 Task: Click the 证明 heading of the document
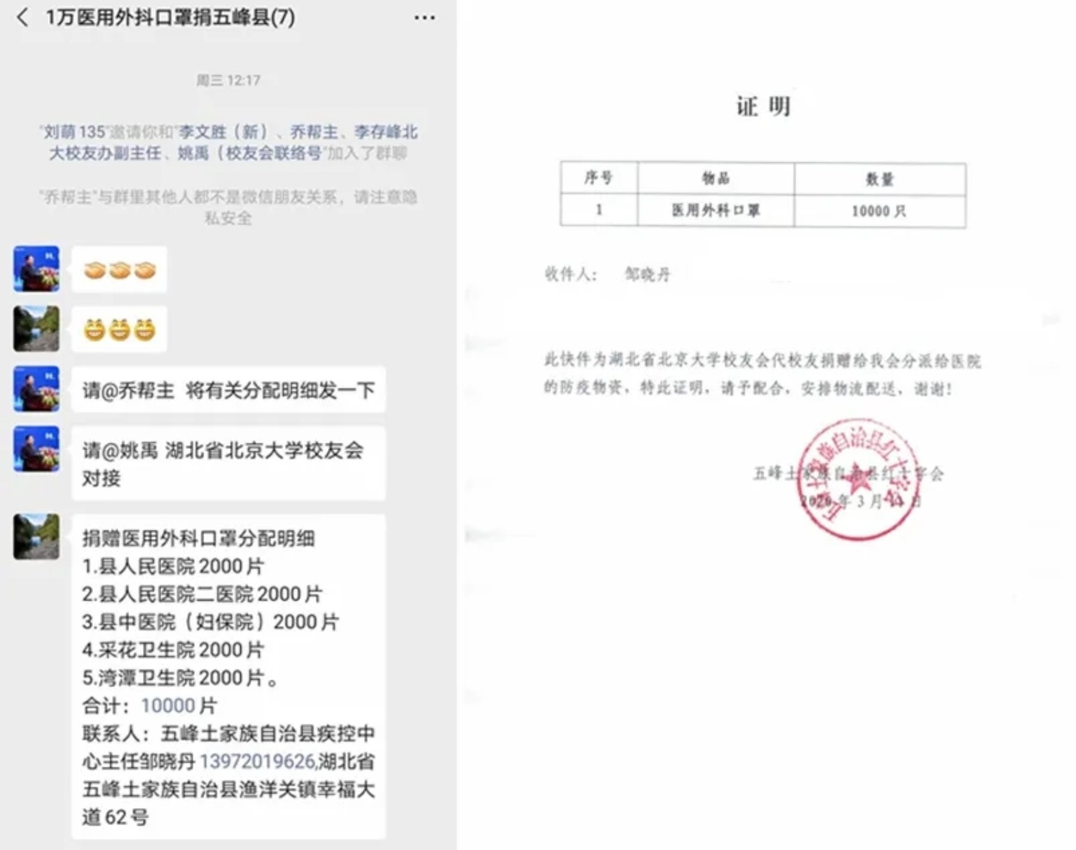point(763,106)
